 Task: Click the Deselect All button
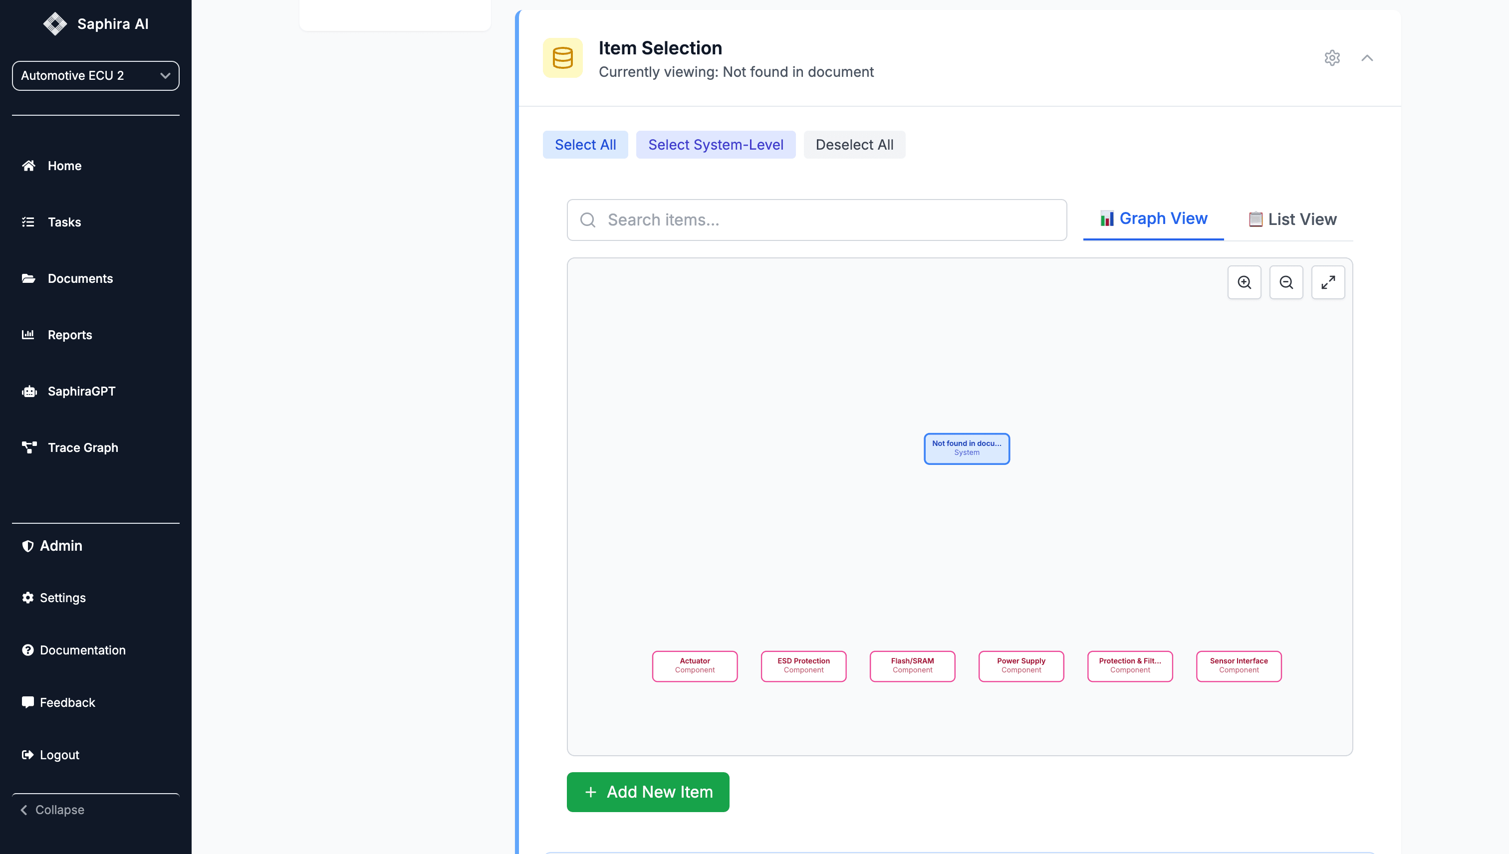tap(854, 144)
